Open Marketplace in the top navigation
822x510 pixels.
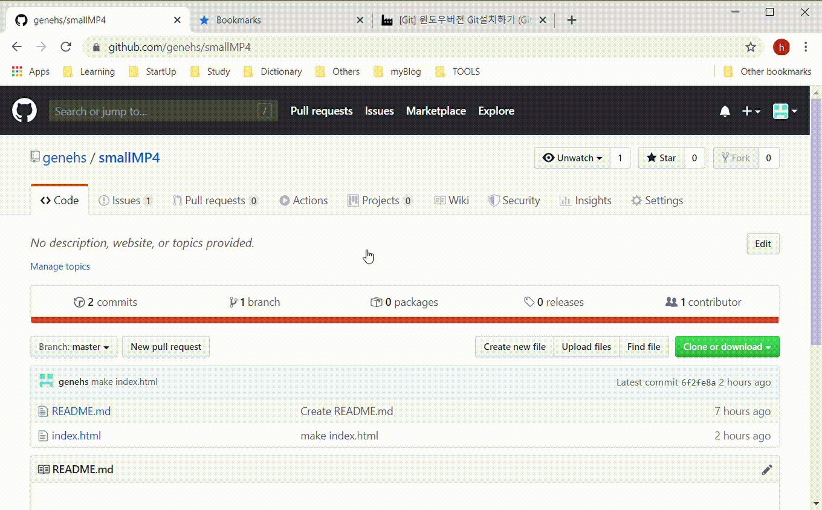click(x=436, y=111)
